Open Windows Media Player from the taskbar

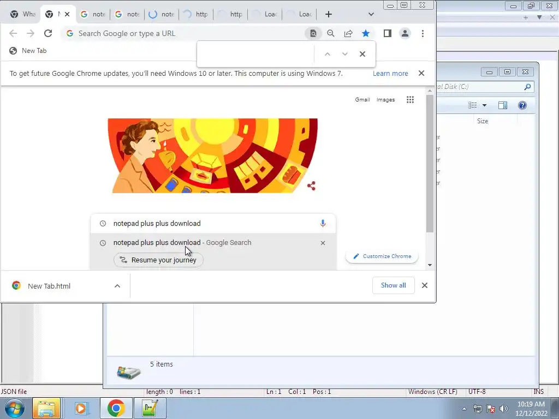pos(81,408)
